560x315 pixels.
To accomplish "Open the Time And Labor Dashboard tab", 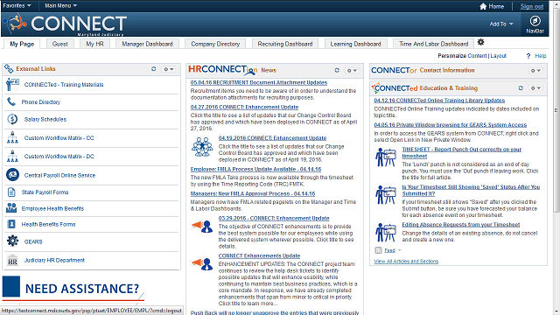I will point(434,44).
